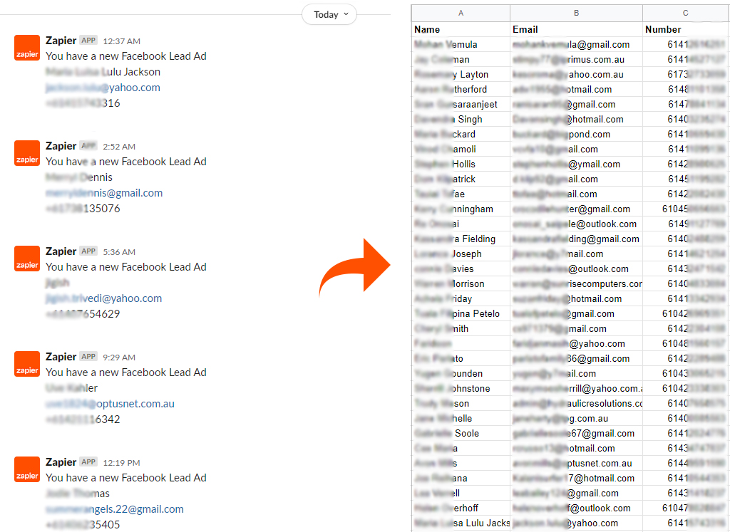
Task: Select the email cell ending in e67@gmail.com
Action: 576,434
